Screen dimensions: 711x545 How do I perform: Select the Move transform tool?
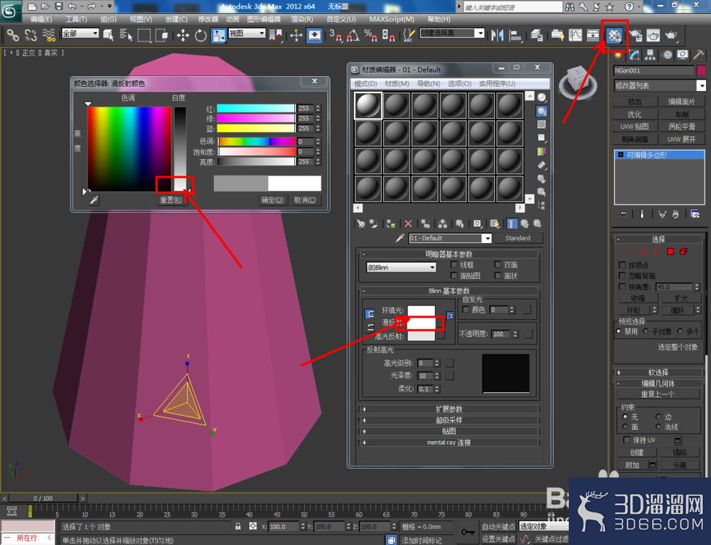[x=183, y=36]
